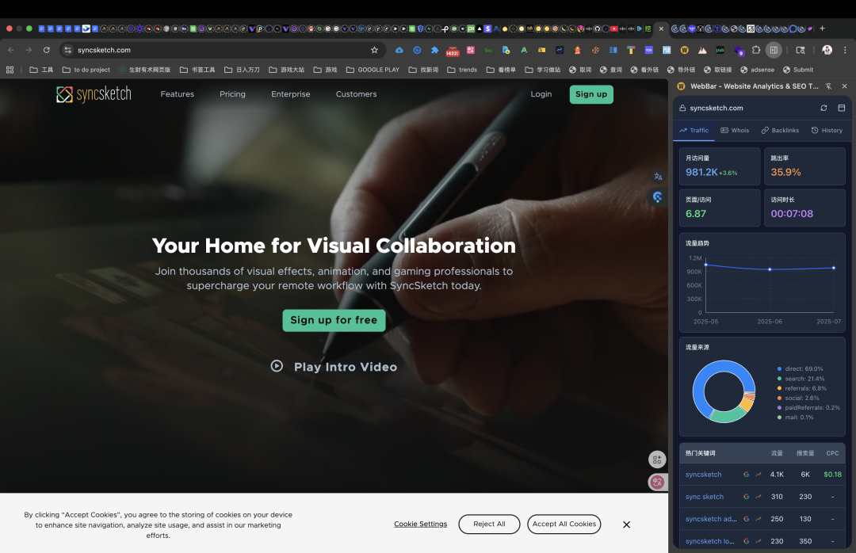
Task: Click the 6.87 pages per visit value
Action: pos(696,213)
